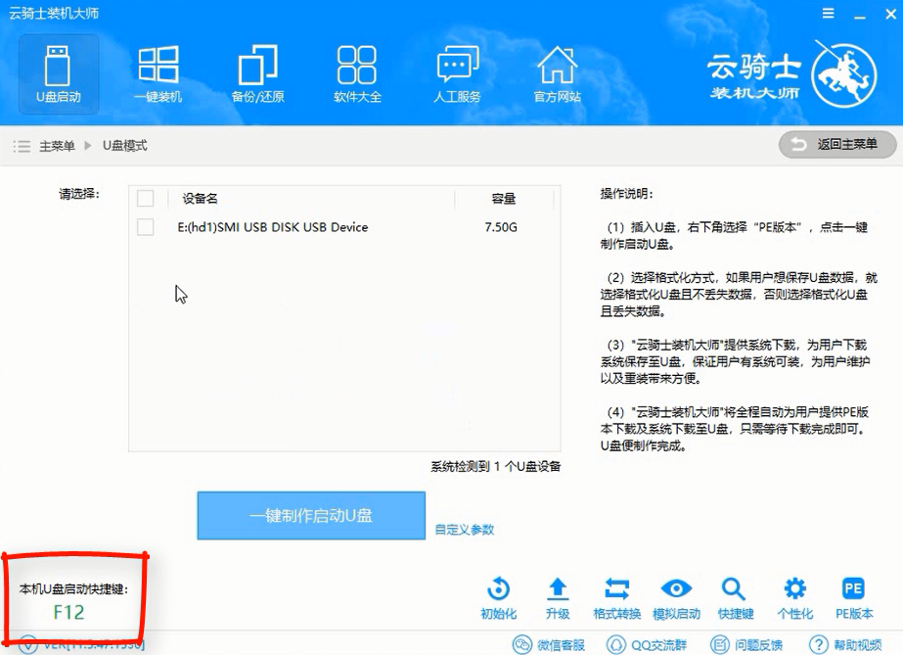This screenshot has height=655, width=903.
Task: Select the U盘启动 USB boot icon
Action: tap(58, 73)
